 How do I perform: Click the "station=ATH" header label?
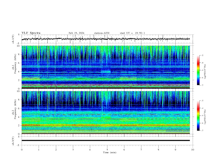pos(102,33)
